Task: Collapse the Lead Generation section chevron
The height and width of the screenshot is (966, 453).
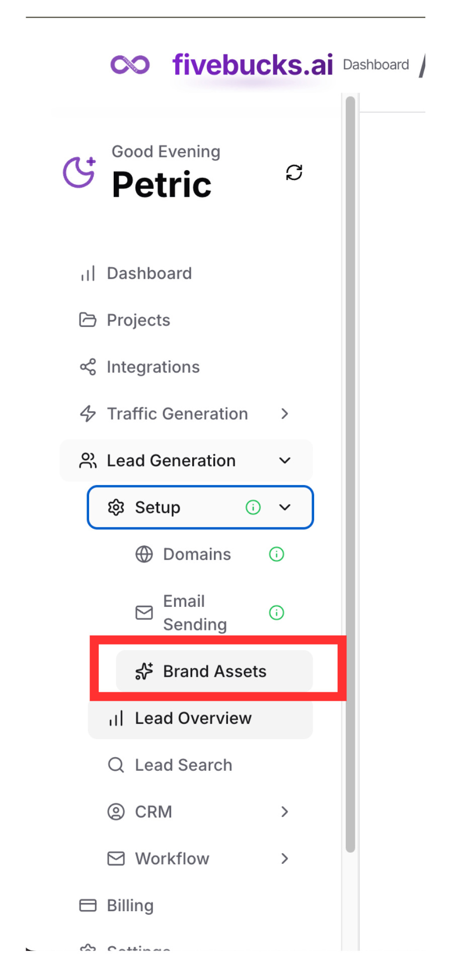Action: (x=285, y=460)
